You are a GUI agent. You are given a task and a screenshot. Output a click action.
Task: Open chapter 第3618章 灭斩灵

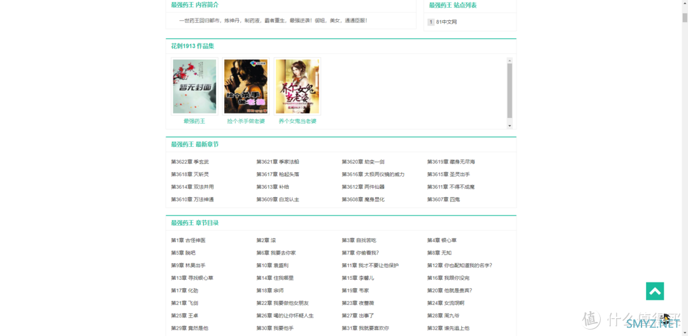pyautogui.click(x=190, y=174)
